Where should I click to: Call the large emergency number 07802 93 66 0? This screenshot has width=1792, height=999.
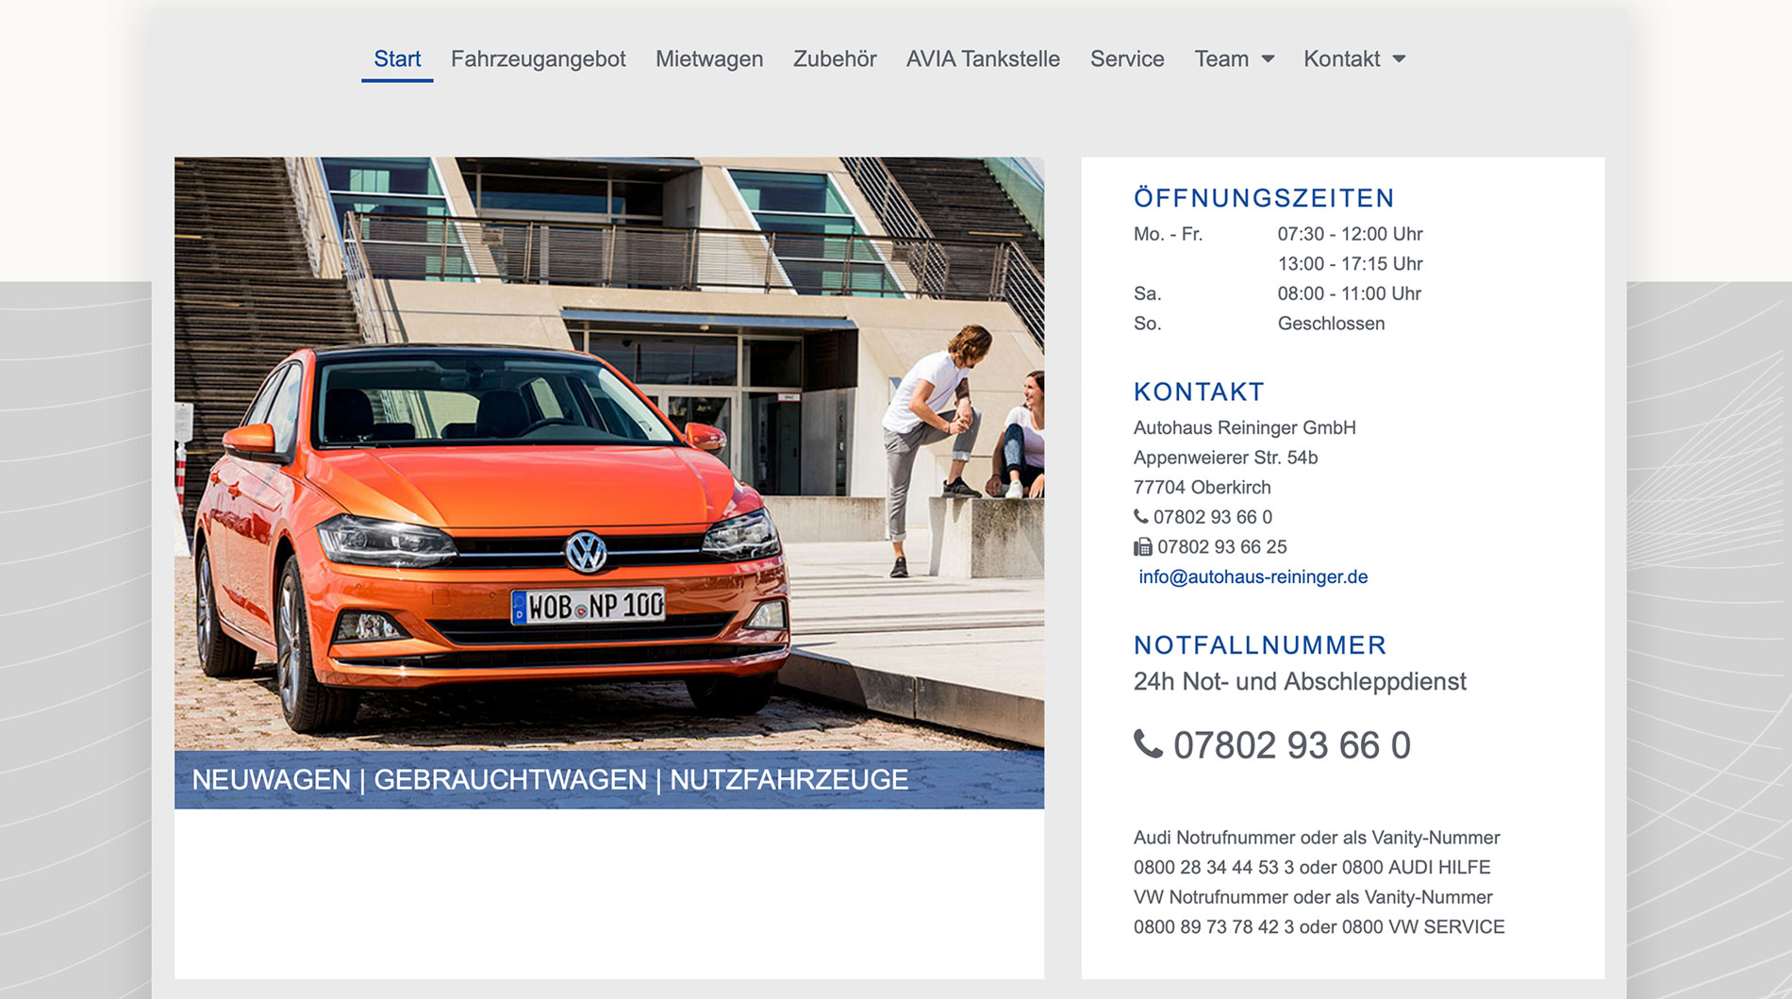pyautogui.click(x=1292, y=745)
